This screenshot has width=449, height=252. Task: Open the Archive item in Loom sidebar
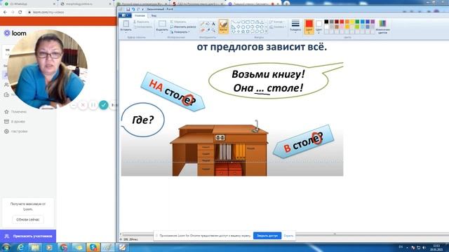pyautogui.click(x=15, y=121)
